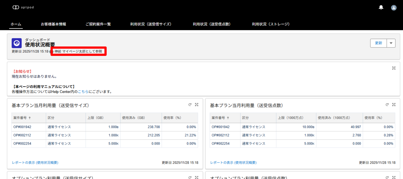
Task: Click 区分 column header in 送受信サイズ table
Action: click(66, 118)
